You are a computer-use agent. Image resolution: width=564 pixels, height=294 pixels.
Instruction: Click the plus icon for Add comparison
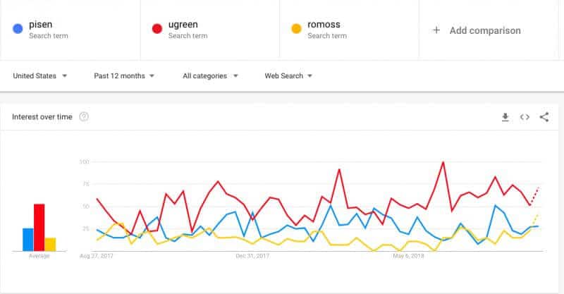point(436,30)
